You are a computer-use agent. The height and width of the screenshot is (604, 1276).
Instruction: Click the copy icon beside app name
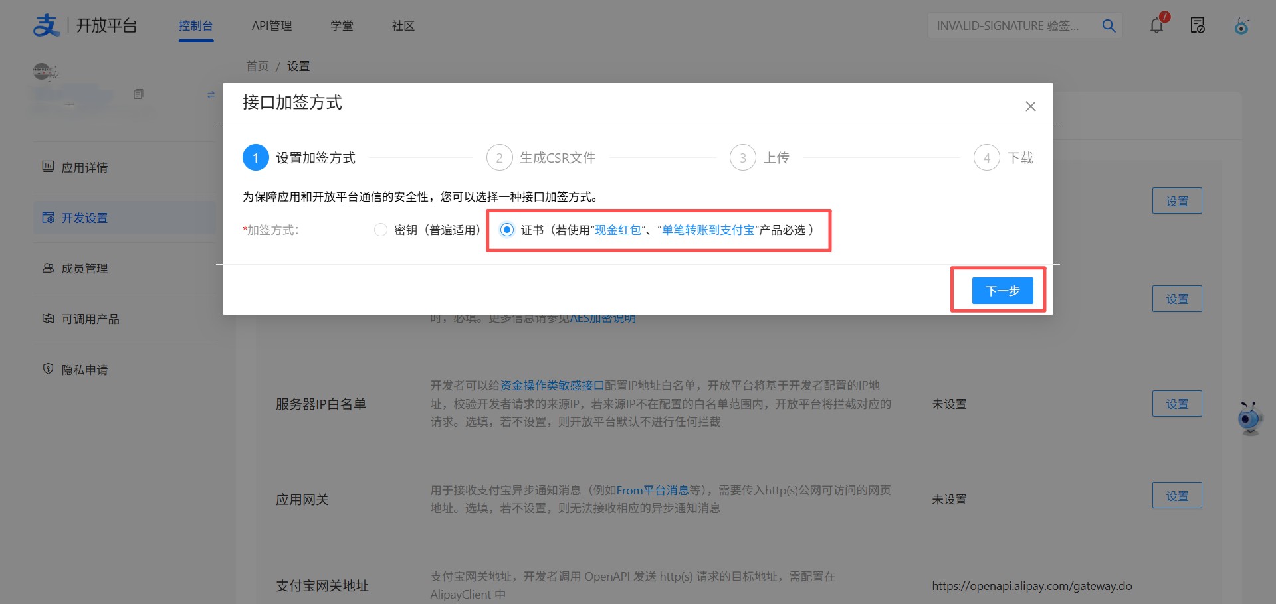point(138,94)
